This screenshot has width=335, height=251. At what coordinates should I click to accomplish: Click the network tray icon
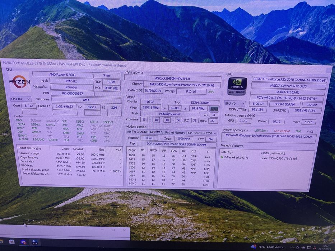pos(309,247)
